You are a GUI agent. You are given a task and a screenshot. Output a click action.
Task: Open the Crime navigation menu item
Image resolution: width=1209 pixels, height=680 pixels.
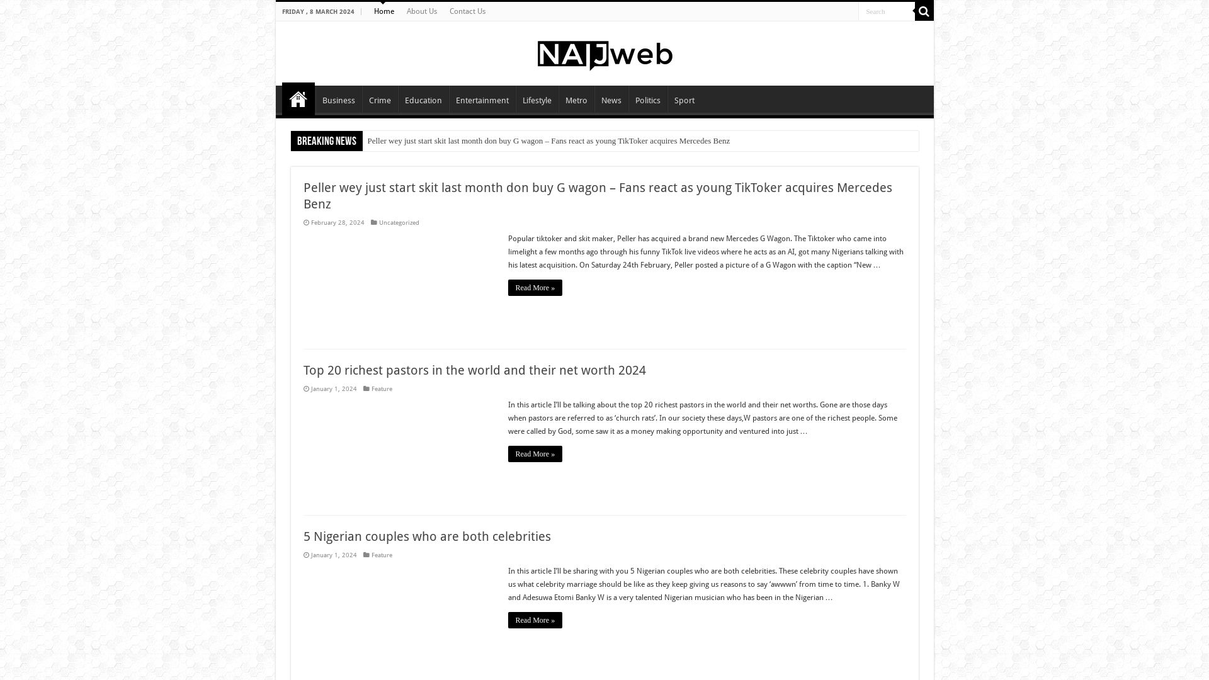click(380, 99)
